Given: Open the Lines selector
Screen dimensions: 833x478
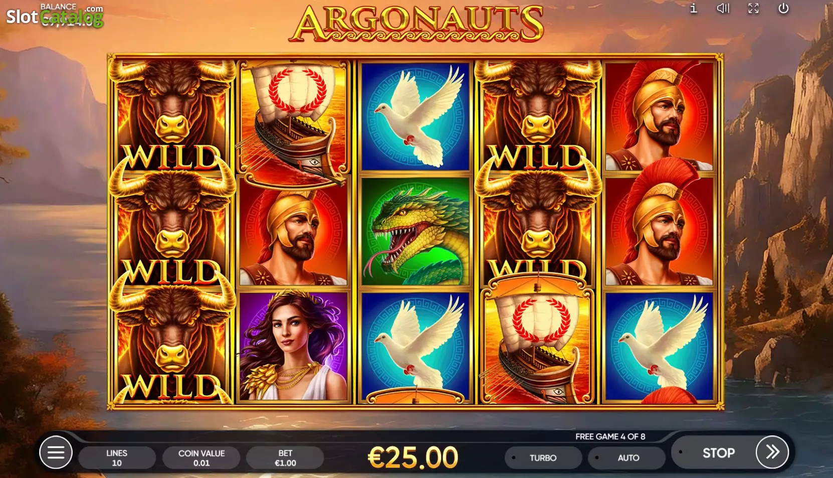Looking at the screenshot, I should point(117,457).
